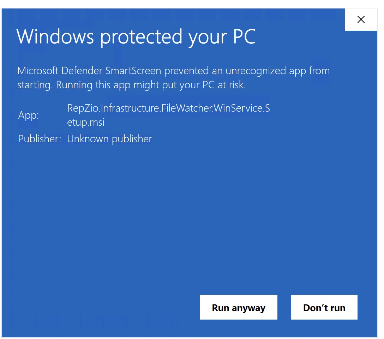Choose the Don't run button
384x339 pixels.
[x=324, y=307]
